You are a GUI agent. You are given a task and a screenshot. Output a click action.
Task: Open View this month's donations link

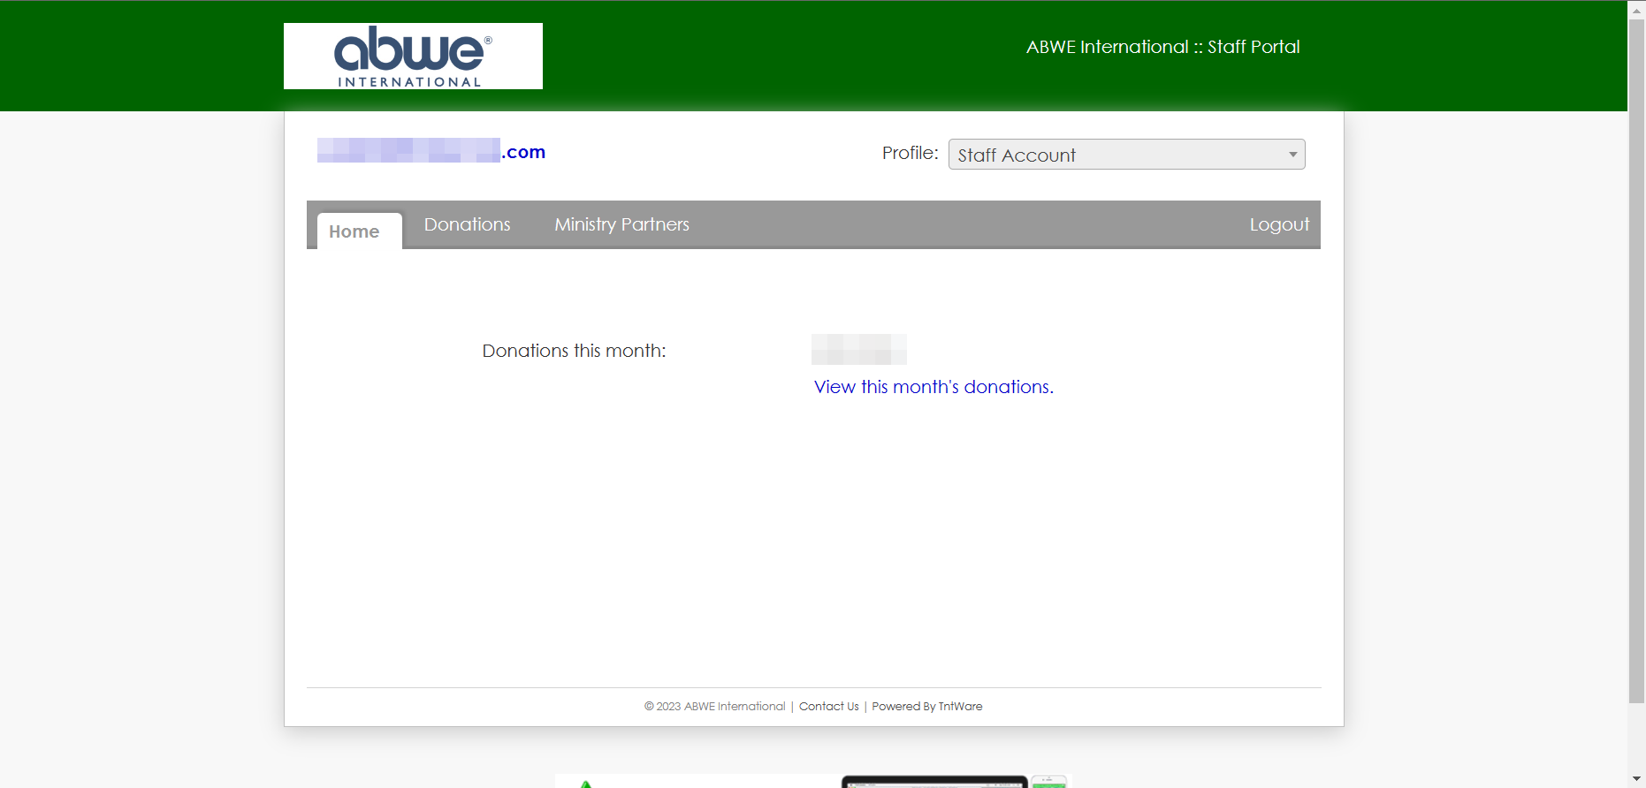[933, 387]
